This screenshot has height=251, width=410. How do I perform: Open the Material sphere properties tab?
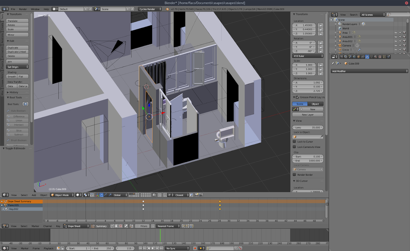(376, 57)
